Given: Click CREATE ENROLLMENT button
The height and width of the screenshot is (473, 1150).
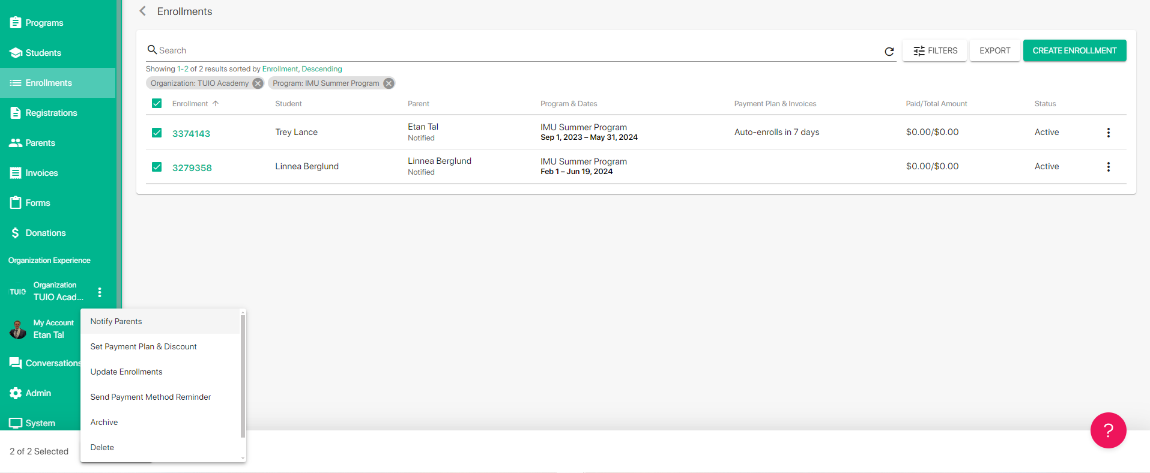Looking at the screenshot, I should 1074,50.
